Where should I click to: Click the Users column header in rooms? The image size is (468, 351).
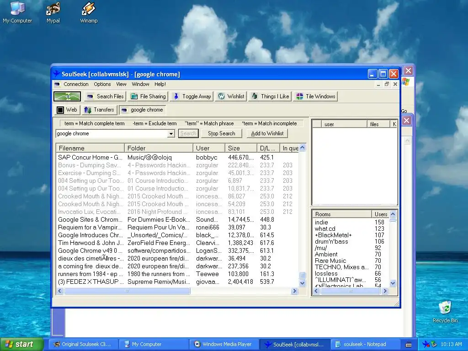coord(381,214)
